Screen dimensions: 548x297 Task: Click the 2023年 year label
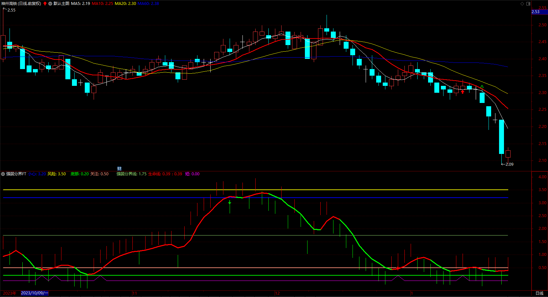(x=10, y=293)
